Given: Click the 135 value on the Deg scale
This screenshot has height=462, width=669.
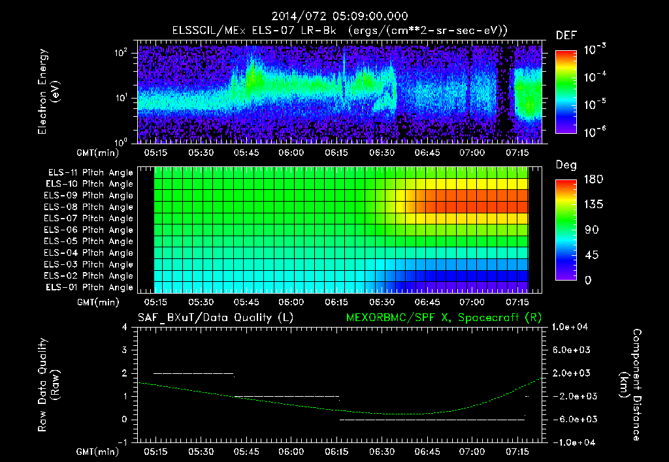Looking at the screenshot, I should [593, 205].
